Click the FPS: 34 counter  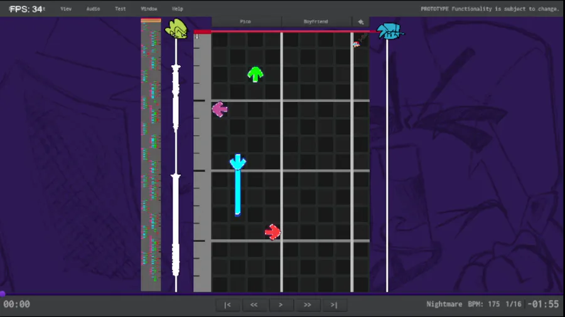26,9
